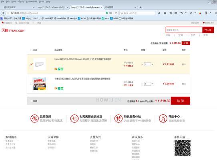Increase quantity of Haier air conditioner
The width and height of the screenshot is (217, 160).
pyautogui.click(x=153, y=64)
